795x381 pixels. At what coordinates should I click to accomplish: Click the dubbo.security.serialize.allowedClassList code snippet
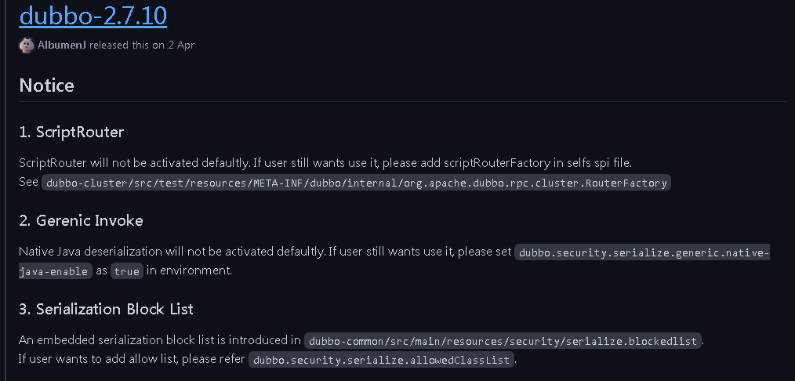[381, 360]
